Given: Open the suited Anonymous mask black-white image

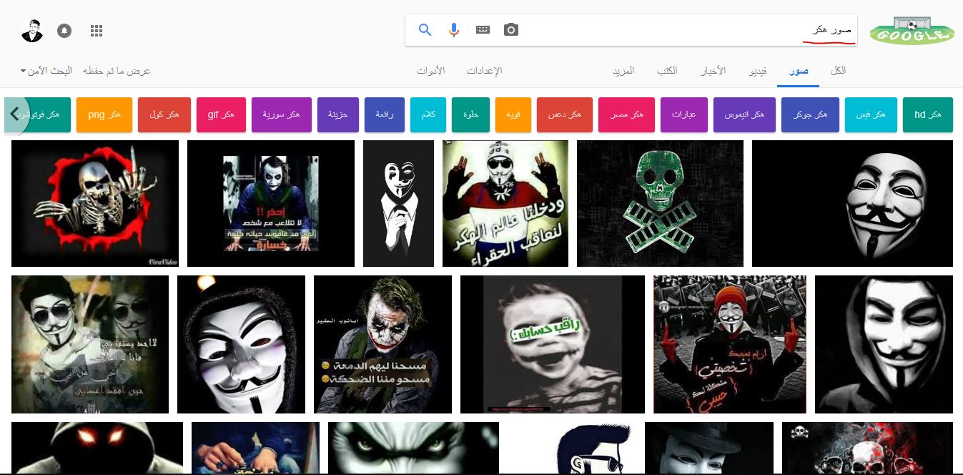Looking at the screenshot, I should pos(398,203).
